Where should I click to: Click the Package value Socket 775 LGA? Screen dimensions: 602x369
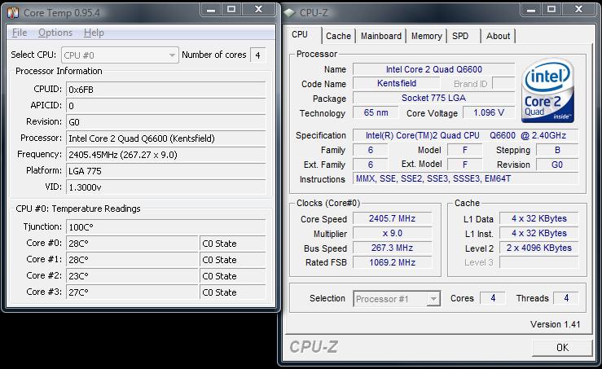pyautogui.click(x=434, y=98)
